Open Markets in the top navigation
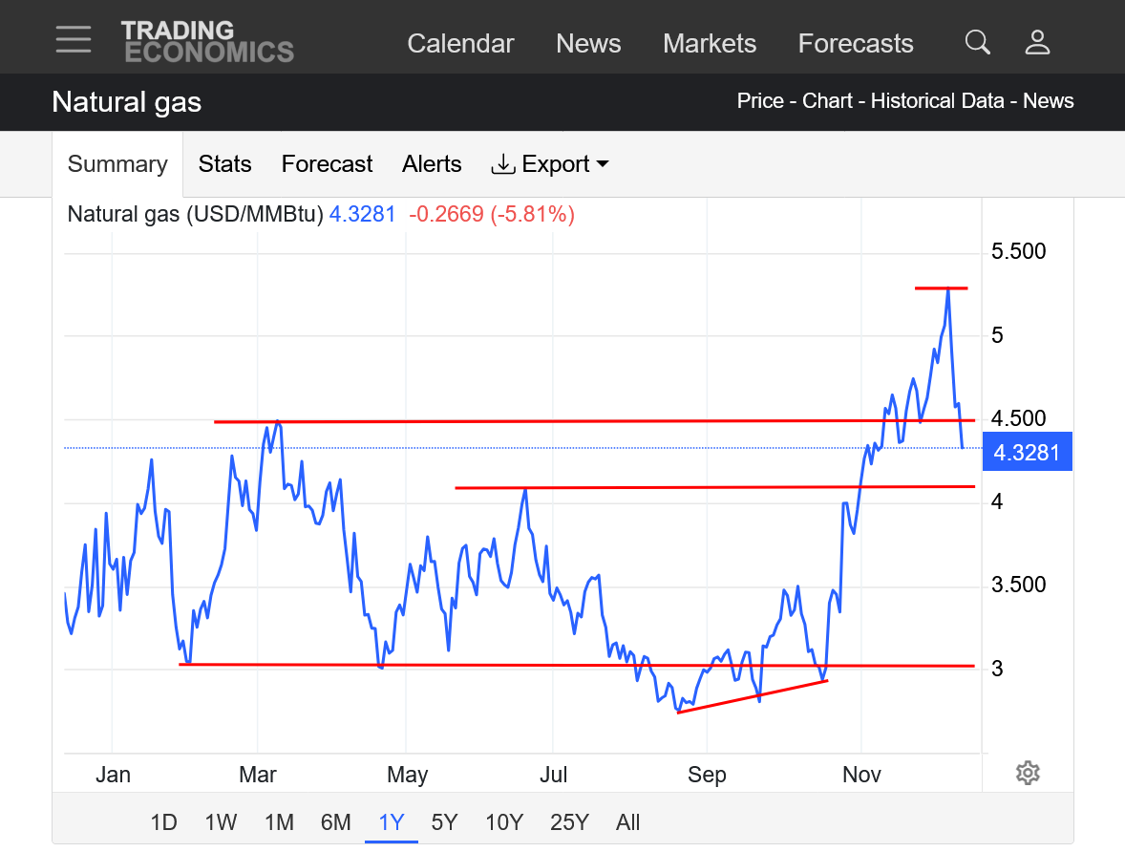Viewport: 1125px width, 852px height. tap(710, 44)
